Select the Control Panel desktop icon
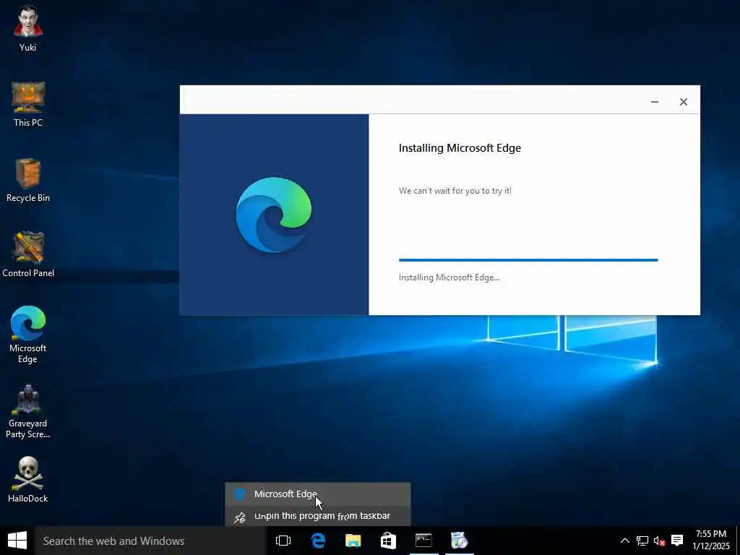The image size is (740, 555). tap(28, 254)
